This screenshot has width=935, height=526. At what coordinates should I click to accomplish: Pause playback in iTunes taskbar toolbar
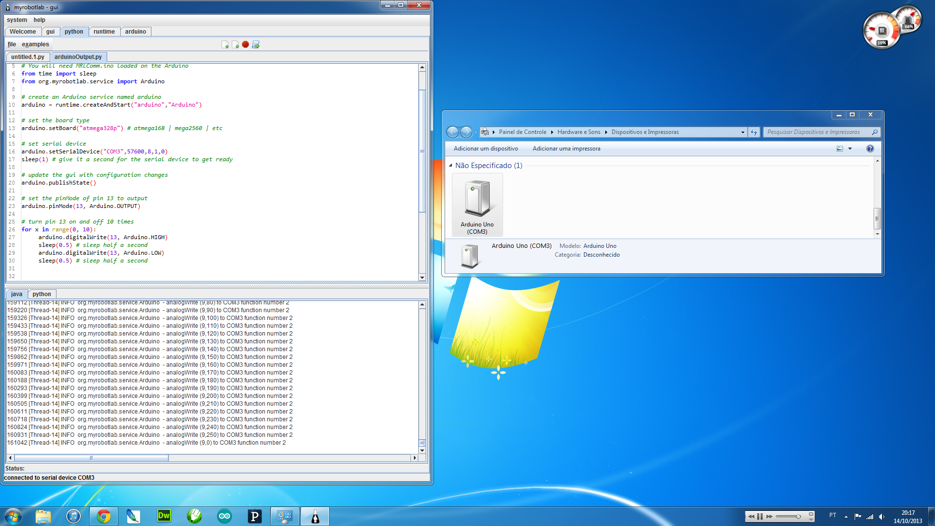click(x=760, y=516)
